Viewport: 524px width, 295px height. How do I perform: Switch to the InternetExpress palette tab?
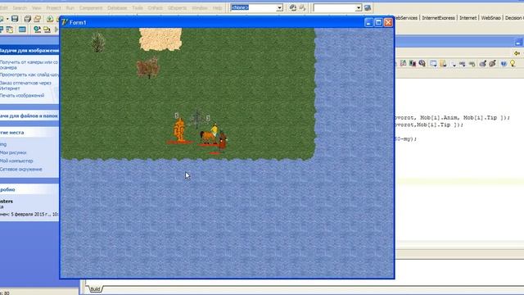click(438, 18)
